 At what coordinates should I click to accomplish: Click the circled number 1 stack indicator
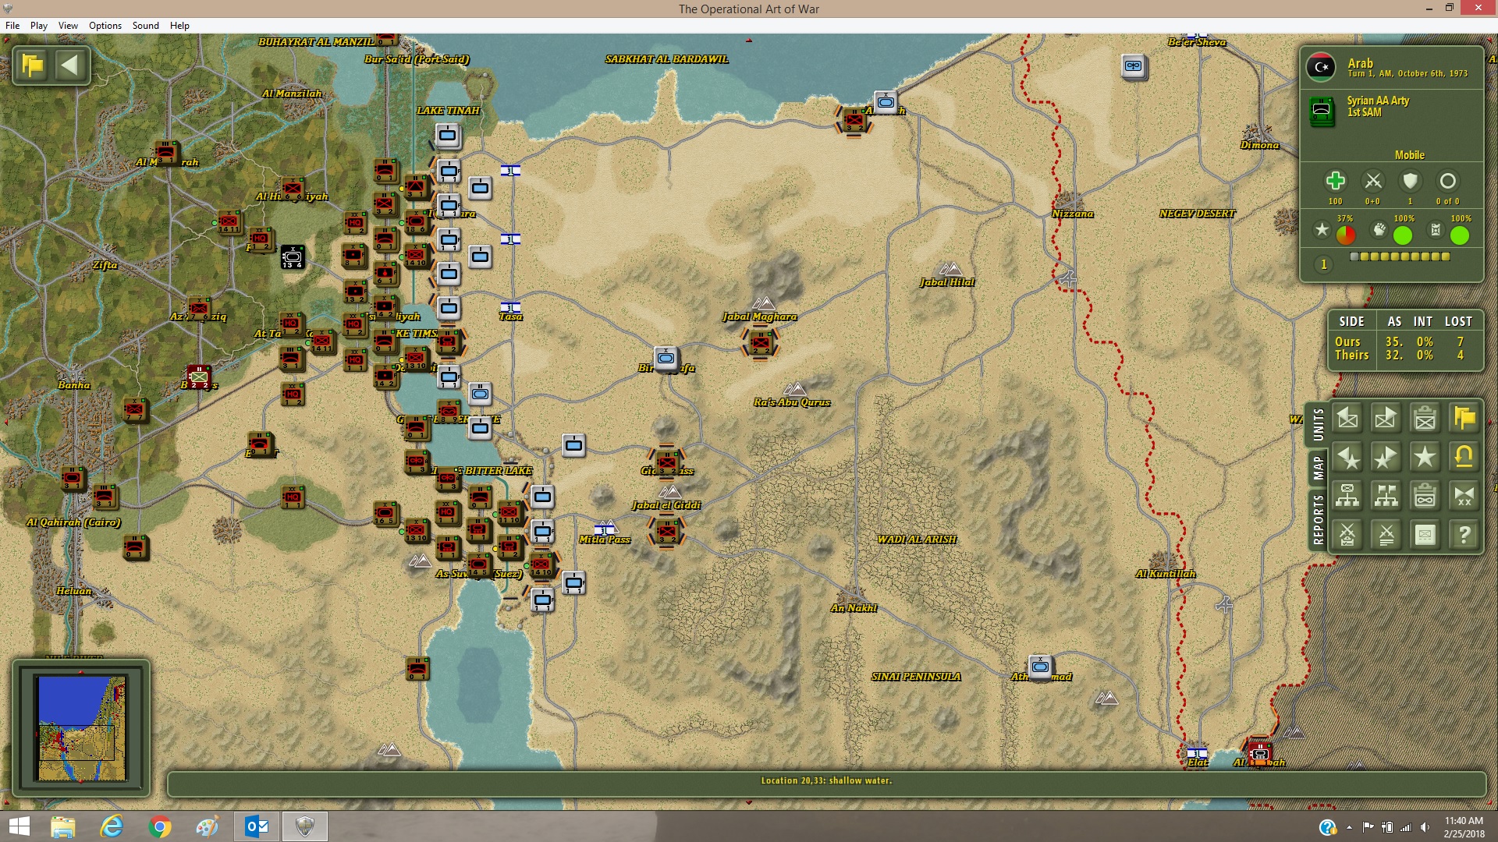pyautogui.click(x=1323, y=264)
